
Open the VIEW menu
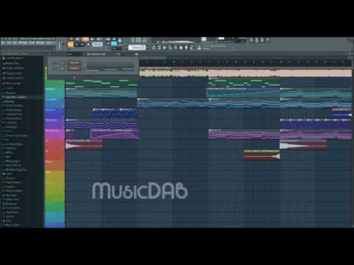pyautogui.click(x=32, y=43)
